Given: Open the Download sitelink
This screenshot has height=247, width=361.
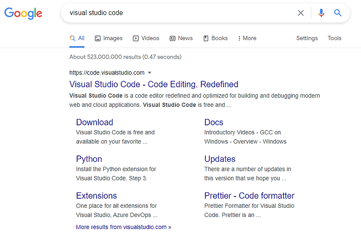Looking at the screenshot, I should click(x=95, y=122).
